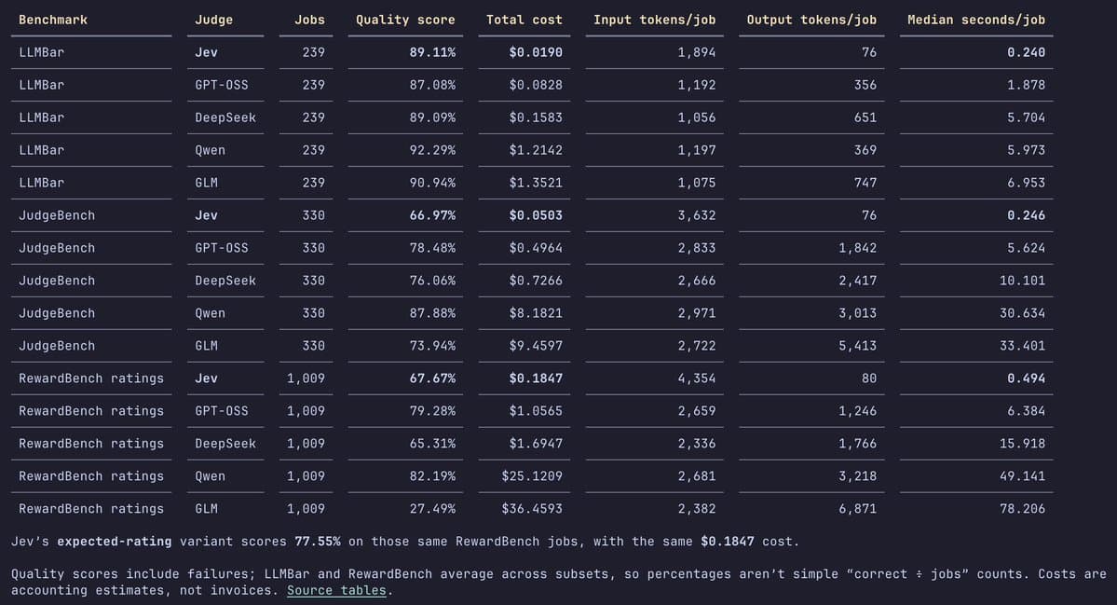Select the 92.29% quality score cell
This screenshot has width=1117, height=605.
coord(432,150)
